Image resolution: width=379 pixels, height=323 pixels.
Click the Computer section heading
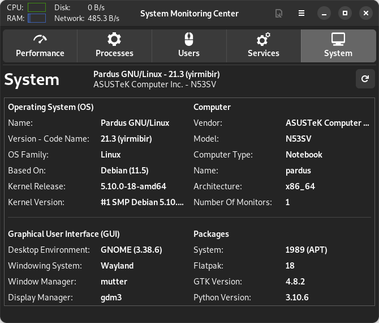pos(212,107)
